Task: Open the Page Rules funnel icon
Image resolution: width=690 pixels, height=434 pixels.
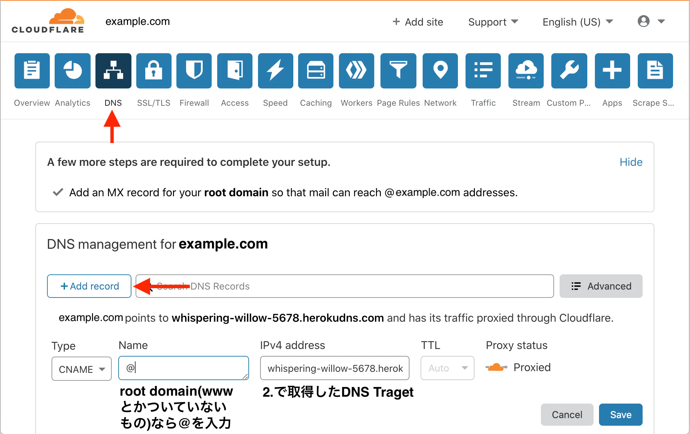Action: tap(398, 71)
